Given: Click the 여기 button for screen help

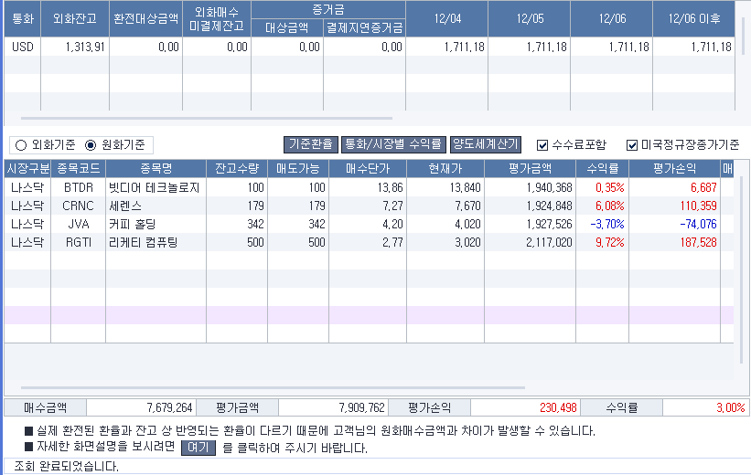Looking at the screenshot, I should [198, 448].
